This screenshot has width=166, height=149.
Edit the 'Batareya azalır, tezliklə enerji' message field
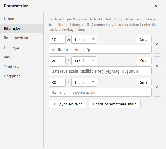pyautogui.click(x=100, y=71)
